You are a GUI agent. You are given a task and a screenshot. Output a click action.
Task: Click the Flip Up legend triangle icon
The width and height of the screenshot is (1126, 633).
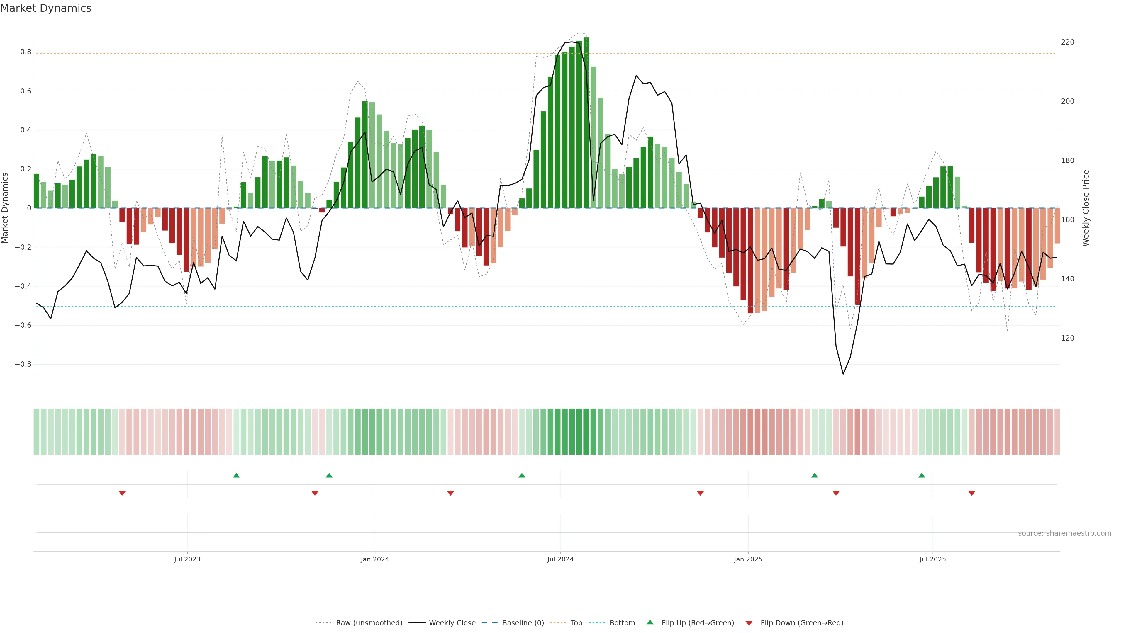[x=650, y=622]
